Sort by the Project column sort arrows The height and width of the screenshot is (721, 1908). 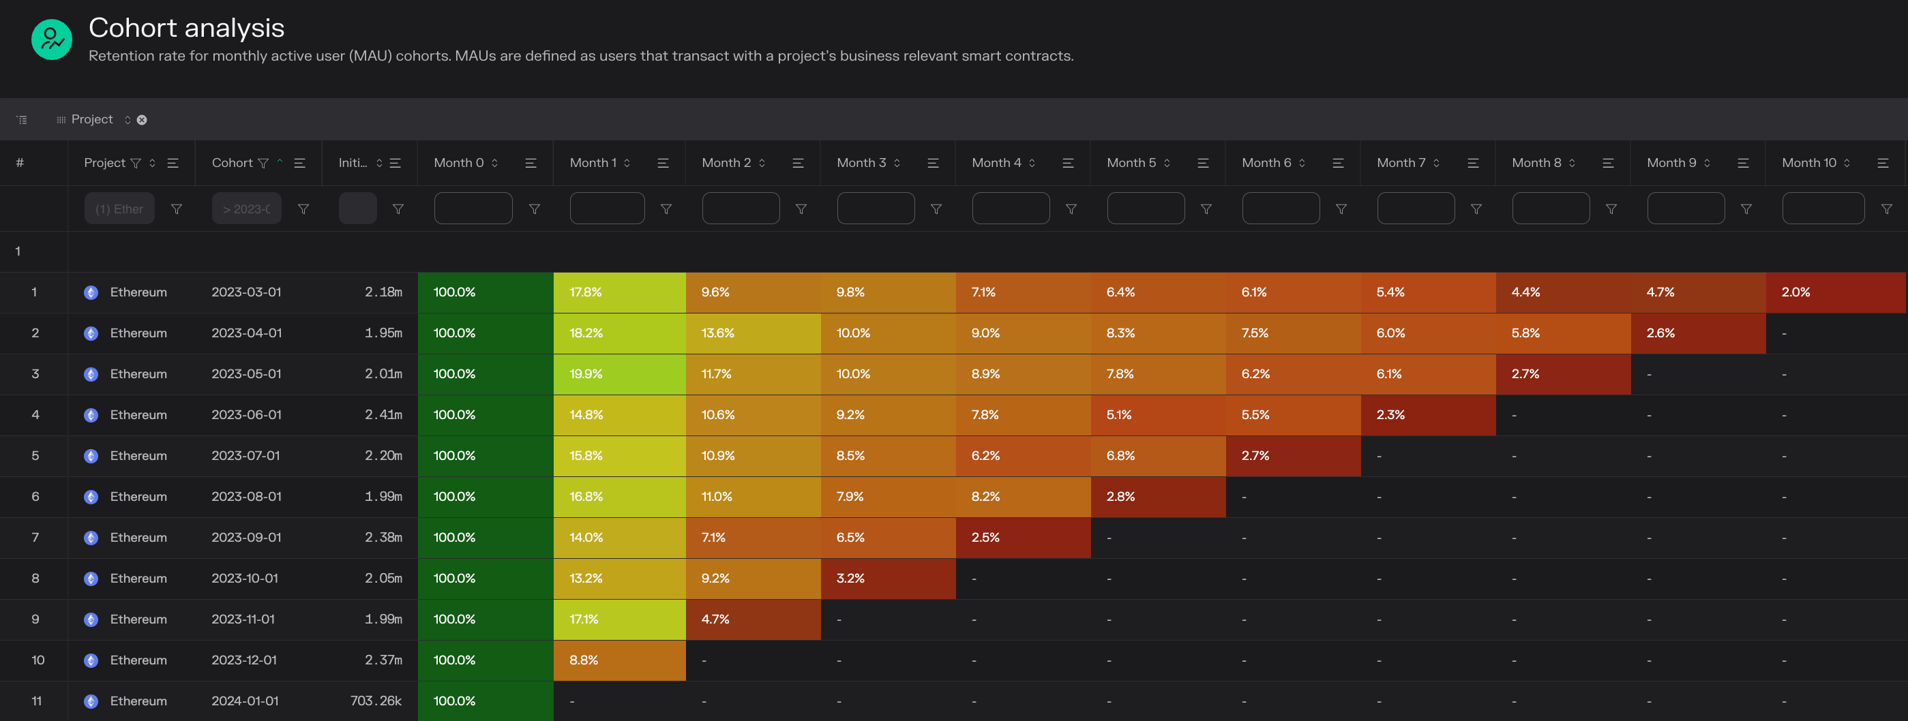tap(153, 163)
